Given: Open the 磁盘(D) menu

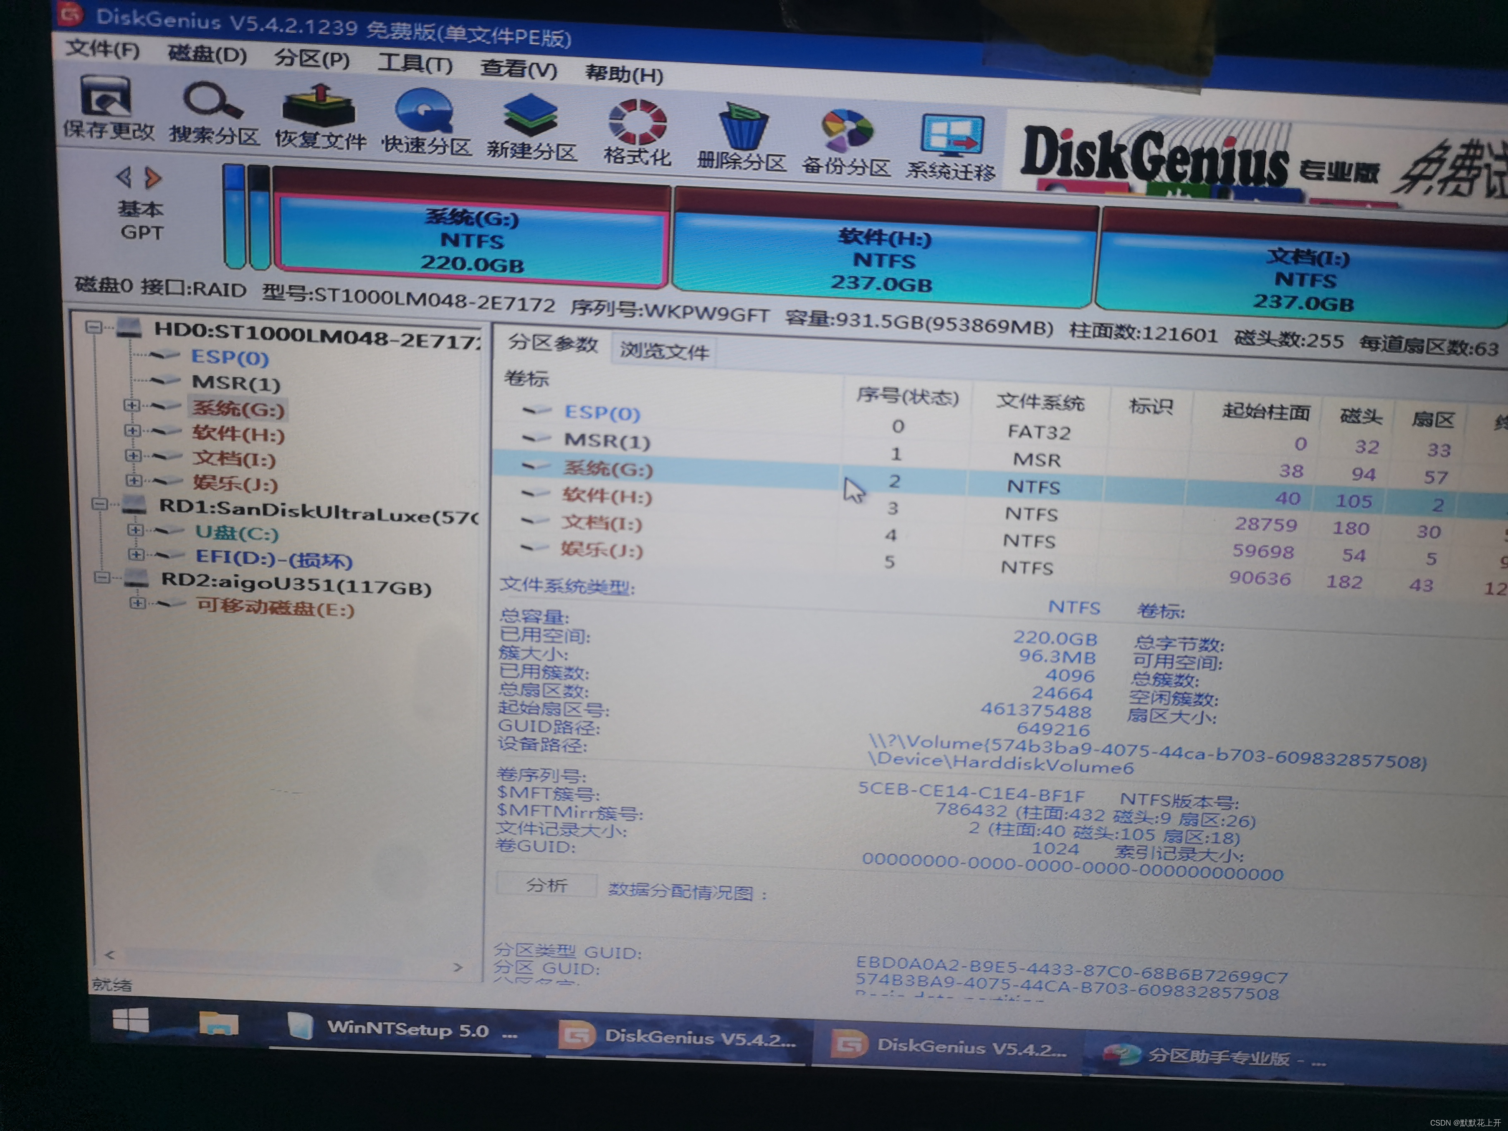Looking at the screenshot, I should tap(207, 54).
